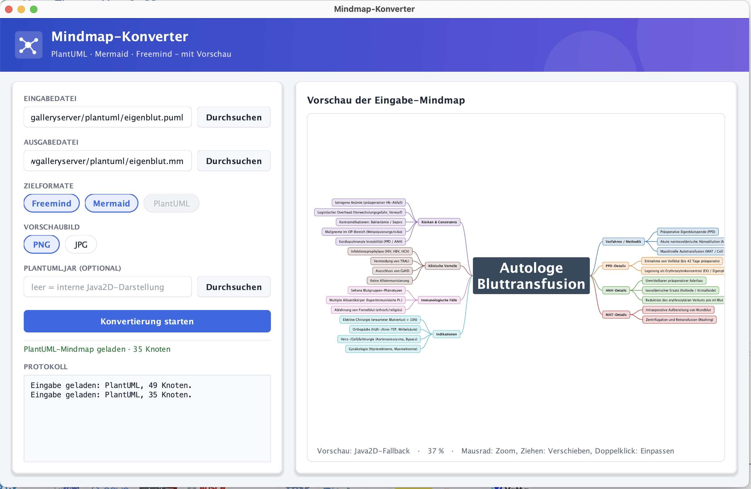This screenshot has width=751, height=489.
Task: Browse for the Eingabedatei
Action: (x=234, y=117)
